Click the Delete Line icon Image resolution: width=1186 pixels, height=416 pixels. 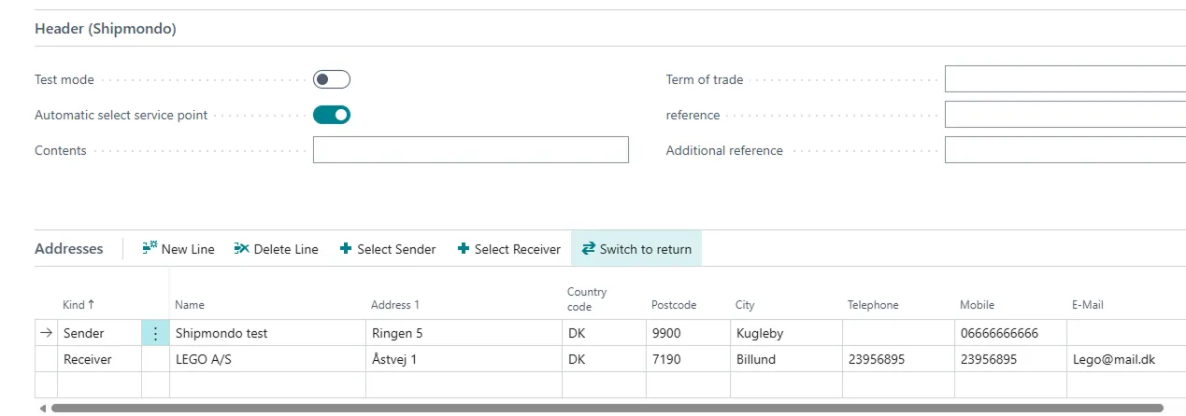tap(242, 249)
